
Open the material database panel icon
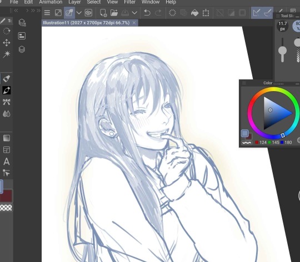22,23
